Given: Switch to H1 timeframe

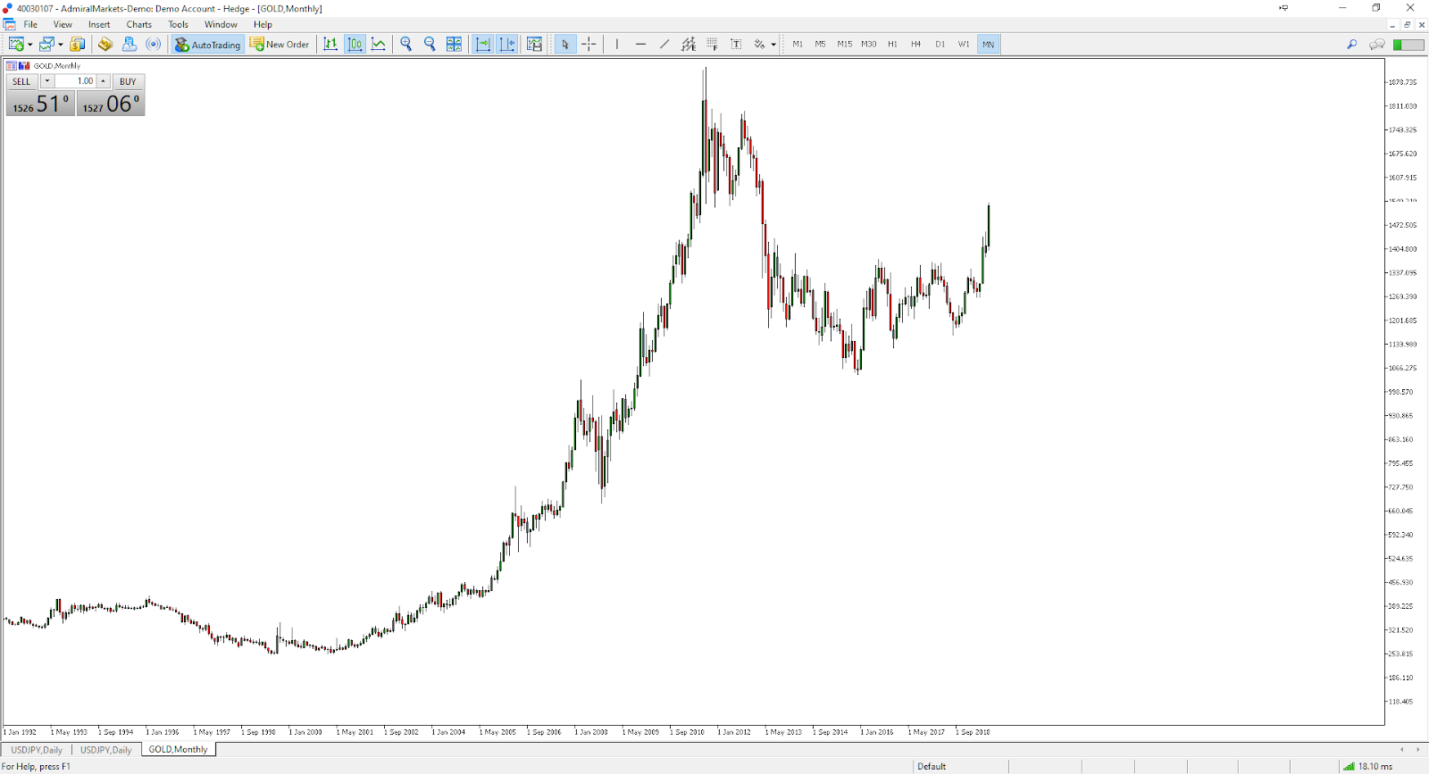Looking at the screenshot, I should pyautogui.click(x=892, y=44).
